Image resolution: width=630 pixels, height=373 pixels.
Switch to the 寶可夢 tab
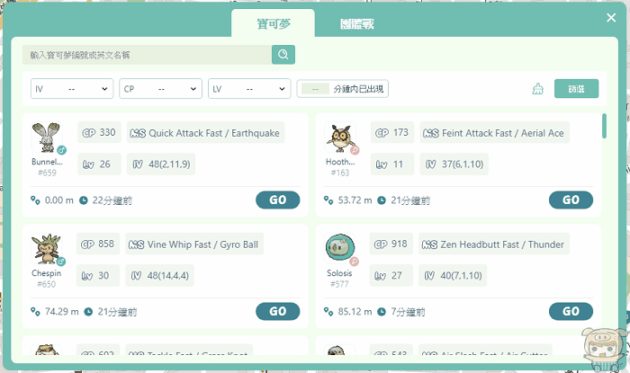274,23
